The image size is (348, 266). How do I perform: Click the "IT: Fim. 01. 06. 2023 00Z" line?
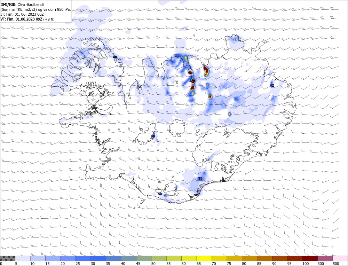(x=22, y=14)
